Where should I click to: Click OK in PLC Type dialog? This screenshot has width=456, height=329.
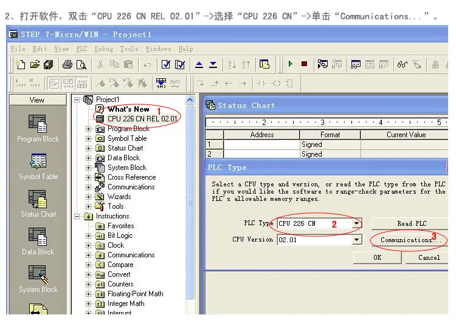coord(377,257)
